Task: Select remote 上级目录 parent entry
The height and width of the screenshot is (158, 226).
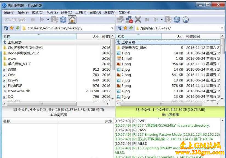Action: (168, 42)
